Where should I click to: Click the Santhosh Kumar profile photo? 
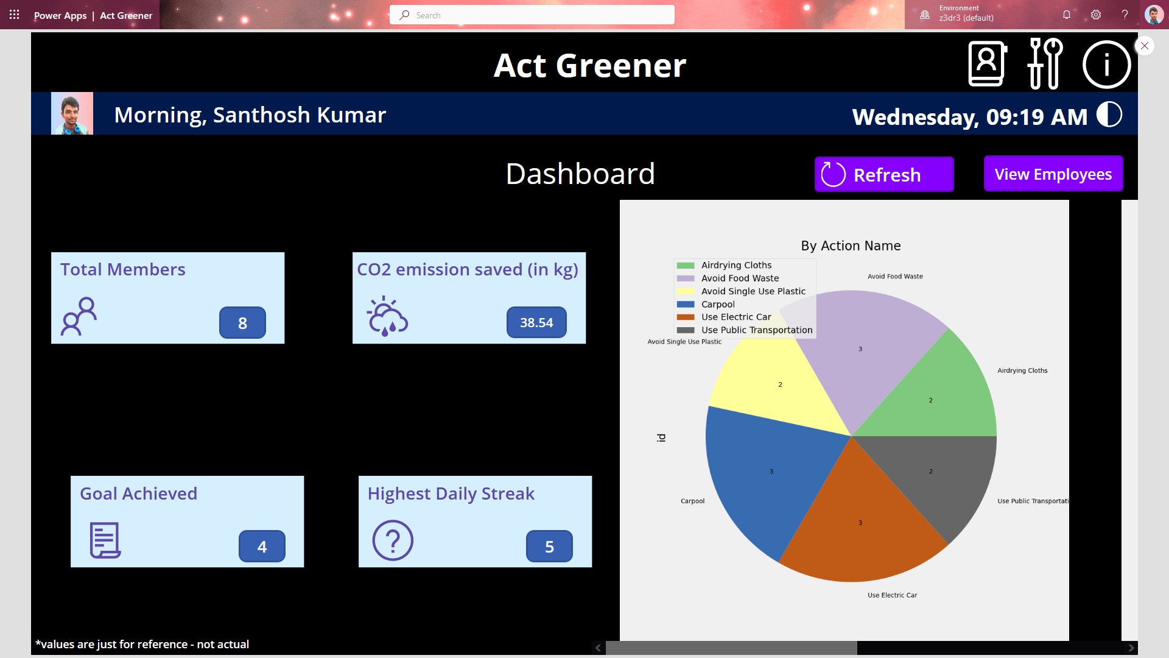click(x=72, y=114)
